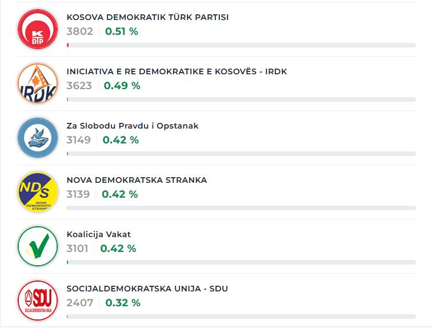432x328 pixels.
Task: Click the 2407 vote count
Action: (x=79, y=303)
